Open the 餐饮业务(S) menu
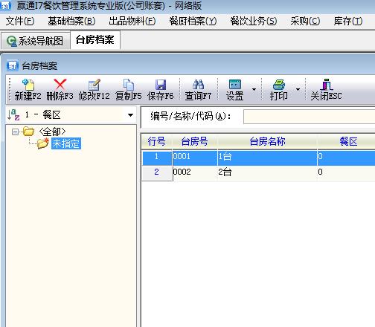This screenshot has height=327, width=375. (253, 21)
